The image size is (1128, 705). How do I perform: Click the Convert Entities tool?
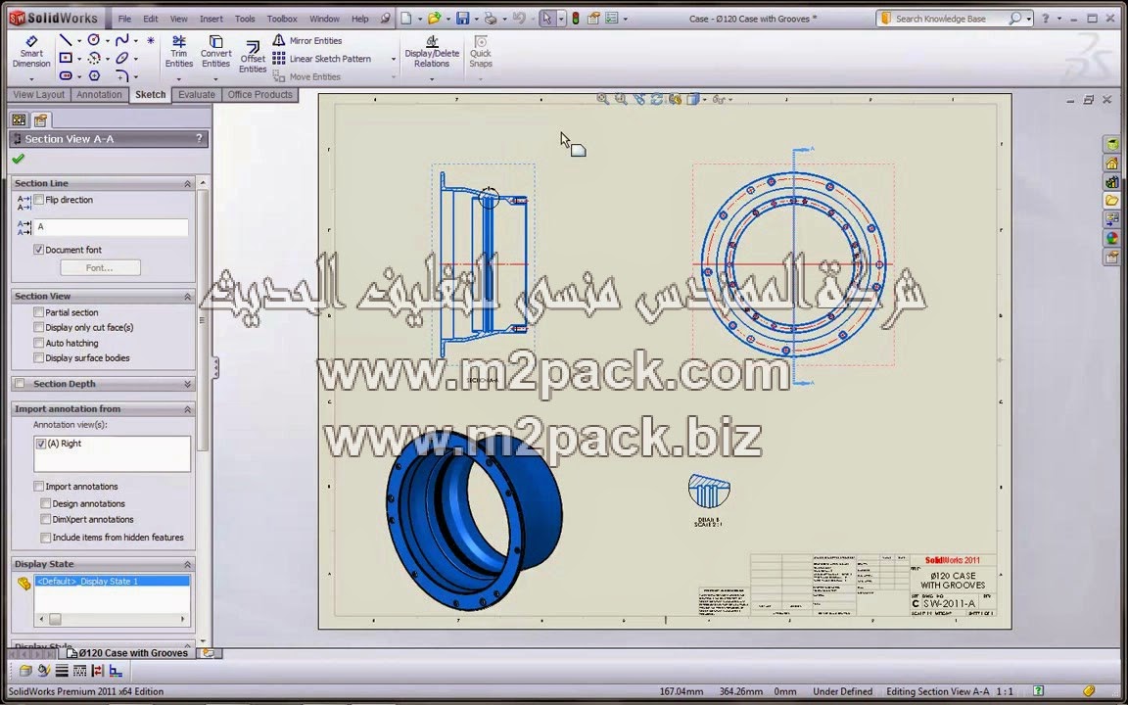click(x=215, y=52)
